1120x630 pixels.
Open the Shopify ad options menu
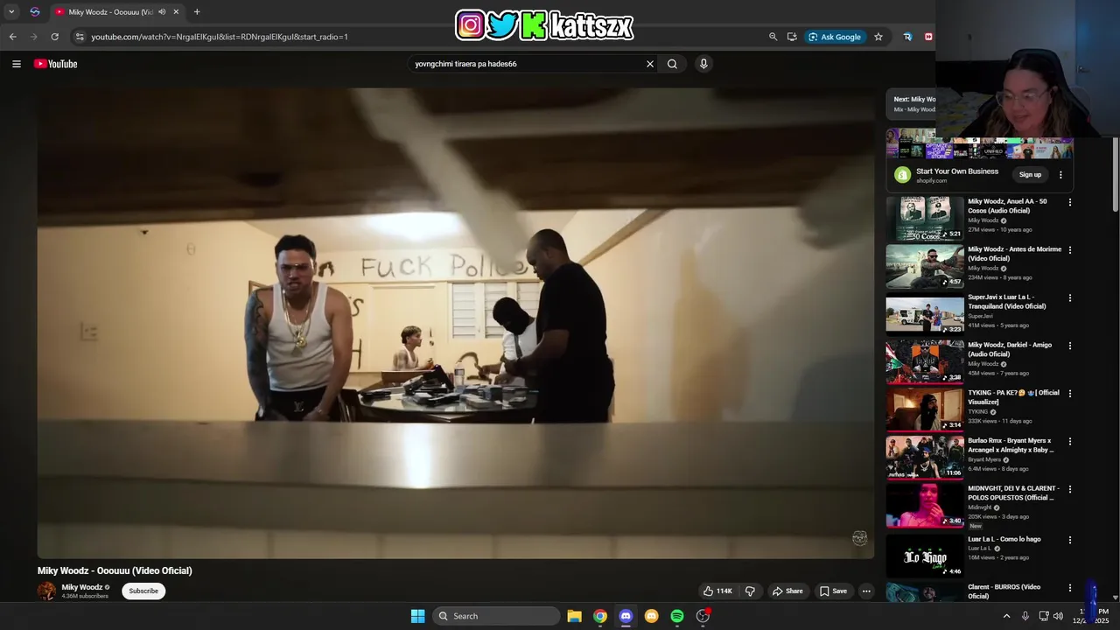(1060, 175)
